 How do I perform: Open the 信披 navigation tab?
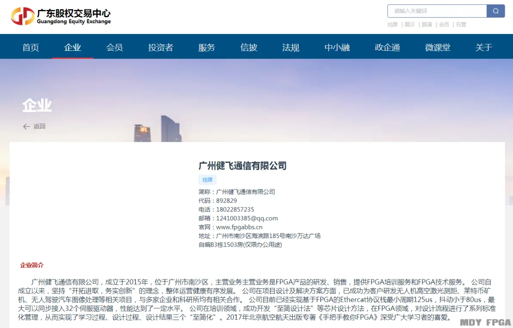(249, 47)
